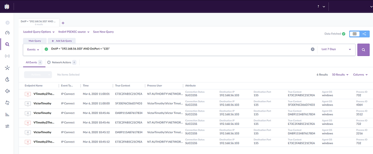Open the Columns dropdown

[x=360, y=75]
